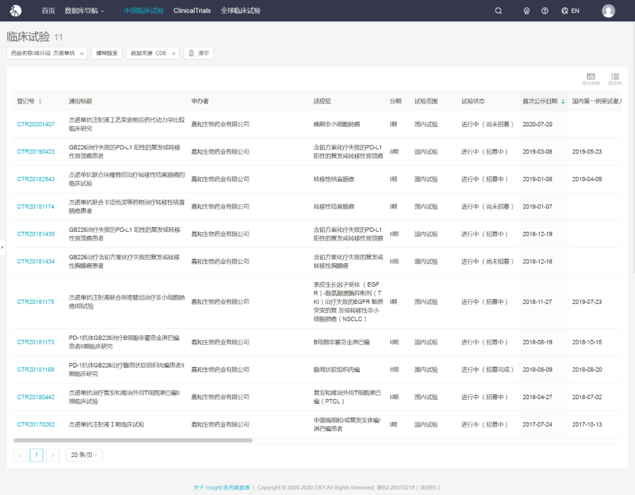This screenshot has height=495, width=635.
Task: Expand the left side panel arrow
Action: [2, 247]
